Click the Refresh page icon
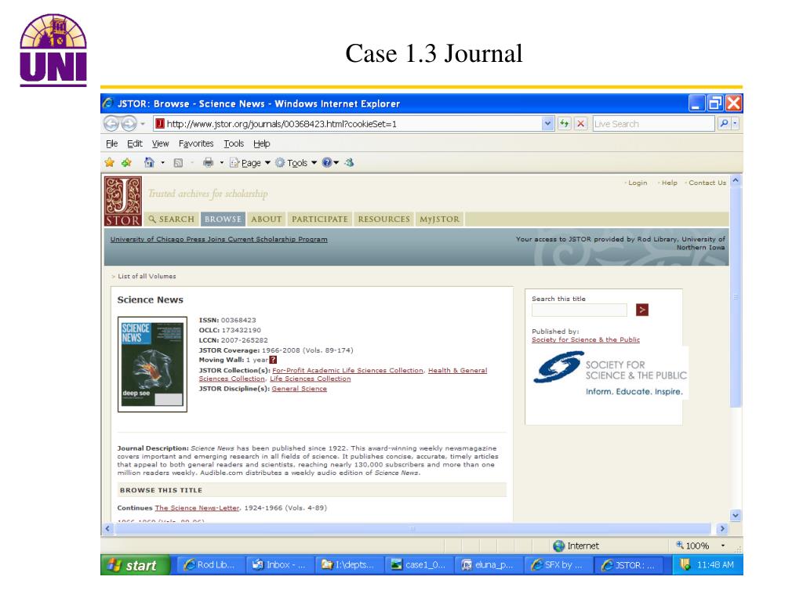 pyautogui.click(x=565, y=124)
